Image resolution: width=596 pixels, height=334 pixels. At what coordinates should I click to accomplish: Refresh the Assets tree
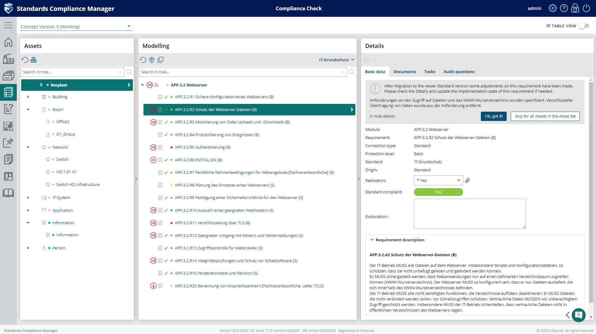point(25,60)
